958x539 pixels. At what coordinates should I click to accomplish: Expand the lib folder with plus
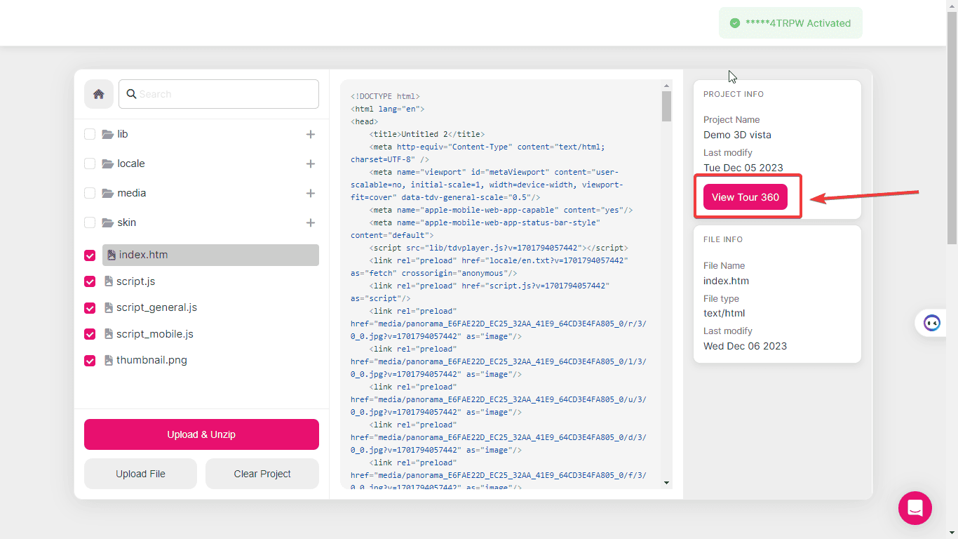pyautogui.click(x=311, y=134)
